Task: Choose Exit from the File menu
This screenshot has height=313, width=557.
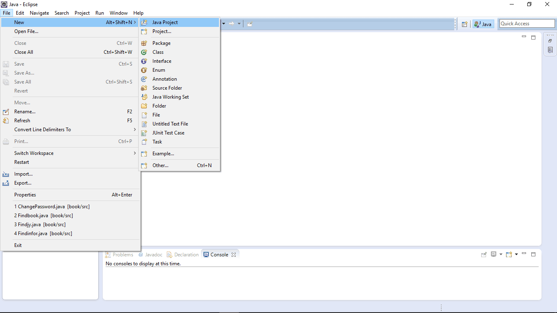Action: (71, 245)
